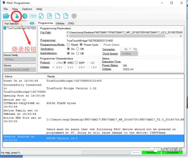
Task: Click the Clock Speed label
Action: [110, 54]
